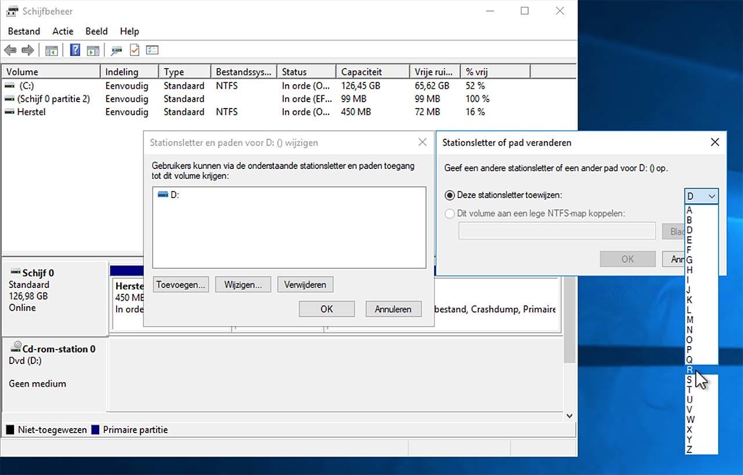Click the rescan disks toolbar icon

[x=117, y=51]
